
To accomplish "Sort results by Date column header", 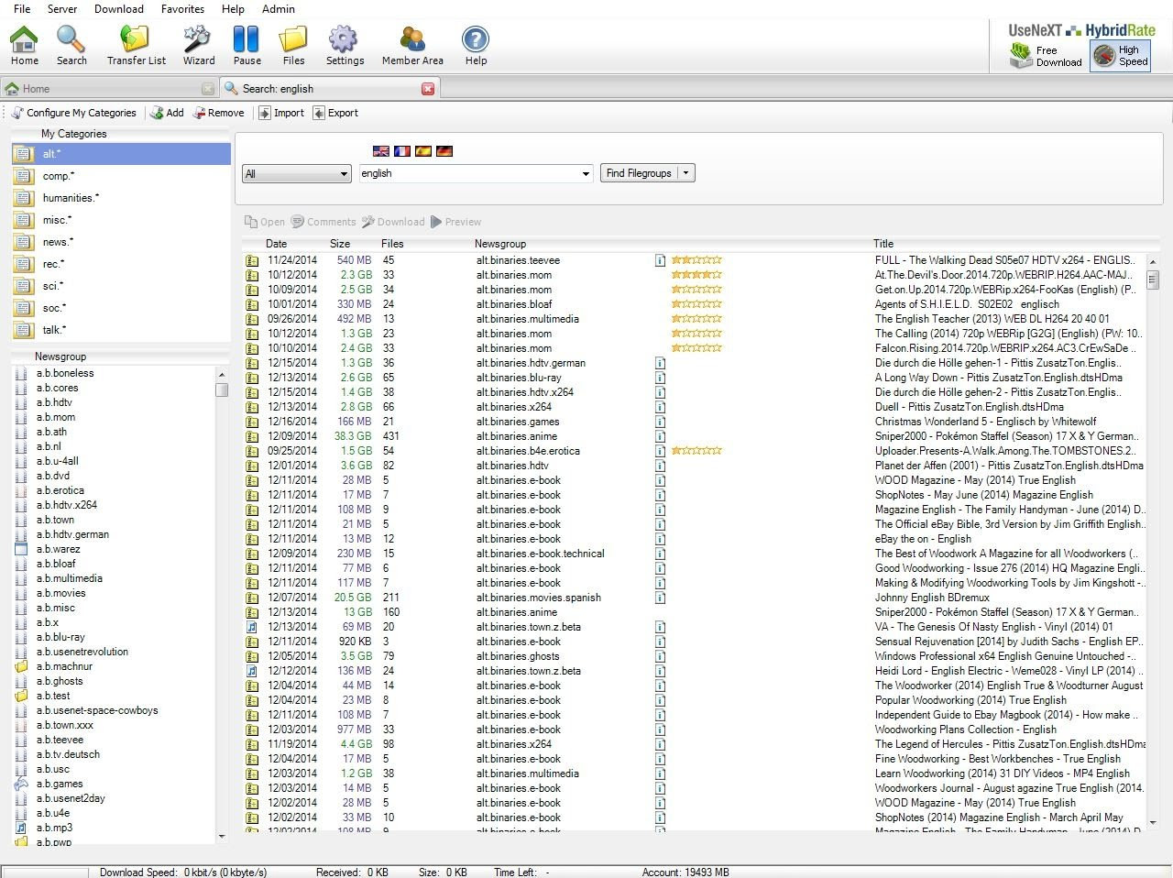I will [276, 244].
